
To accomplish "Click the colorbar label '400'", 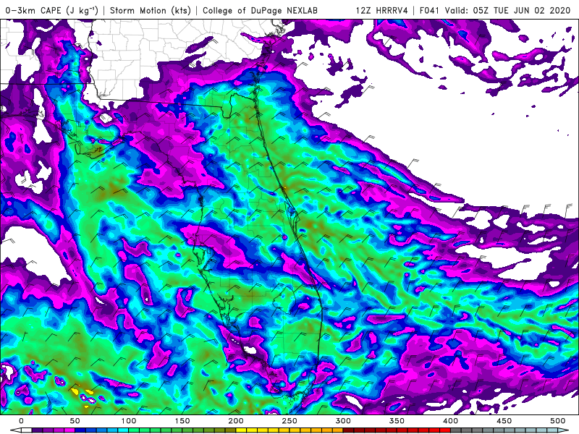I will [x=450, y=421].
